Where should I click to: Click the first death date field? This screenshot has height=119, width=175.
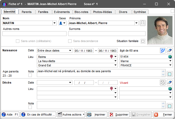tap(84, 83)
